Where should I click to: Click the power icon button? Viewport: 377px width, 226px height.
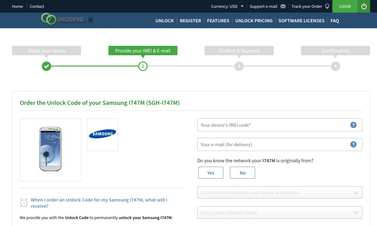tap(364, 6)
